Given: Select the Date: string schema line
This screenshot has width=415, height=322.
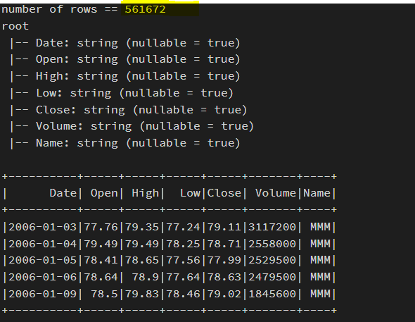Looking at the screenshot, I should (x=125, y=43).
